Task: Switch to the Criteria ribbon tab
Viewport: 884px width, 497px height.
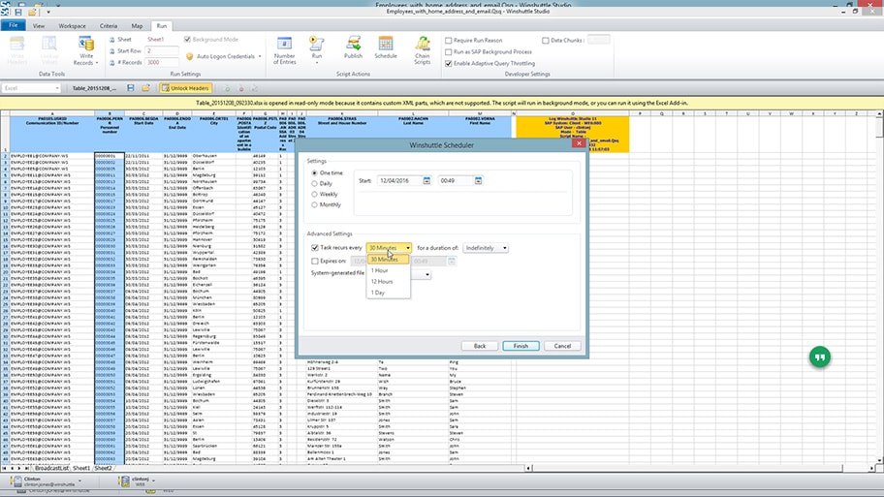Action: tap(109, 26)
